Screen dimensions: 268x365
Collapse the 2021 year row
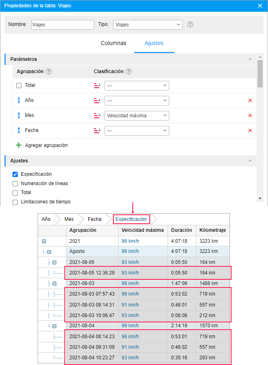pos(44,242)
